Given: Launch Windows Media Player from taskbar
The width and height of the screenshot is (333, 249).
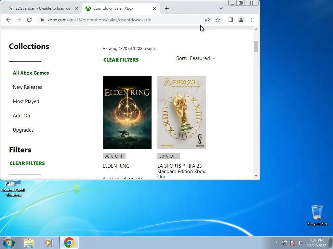Looking at the screenshot, I should 48,243.
